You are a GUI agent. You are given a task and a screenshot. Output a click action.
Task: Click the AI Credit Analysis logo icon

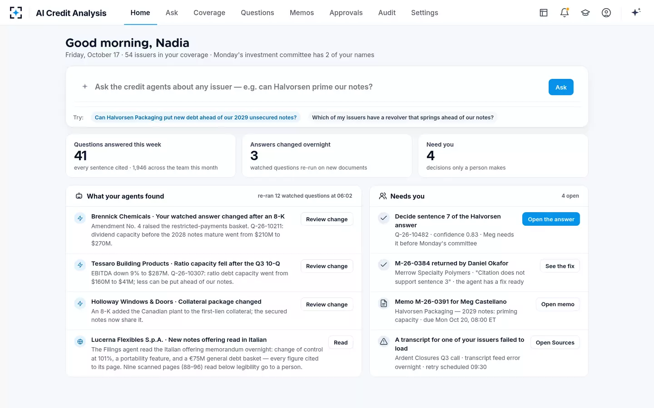[16, 13]
